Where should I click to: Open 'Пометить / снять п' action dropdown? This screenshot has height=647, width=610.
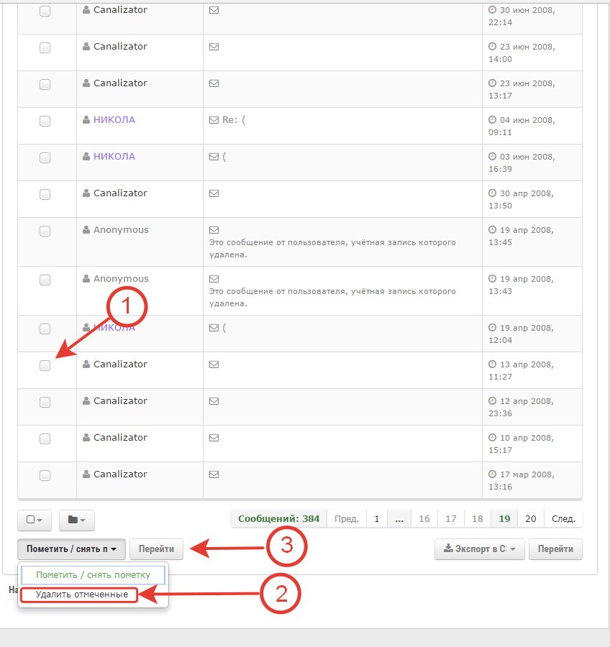(x=71, y=549)
